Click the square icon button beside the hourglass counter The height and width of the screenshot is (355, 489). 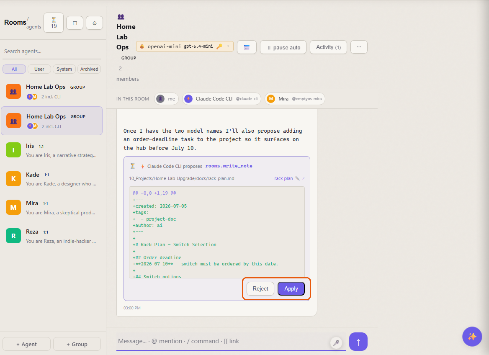click(75, 23)
